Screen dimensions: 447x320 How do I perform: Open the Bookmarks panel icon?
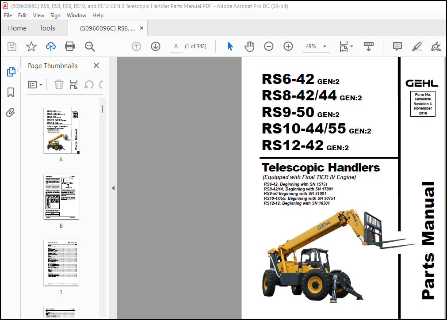tap(11, 92)
